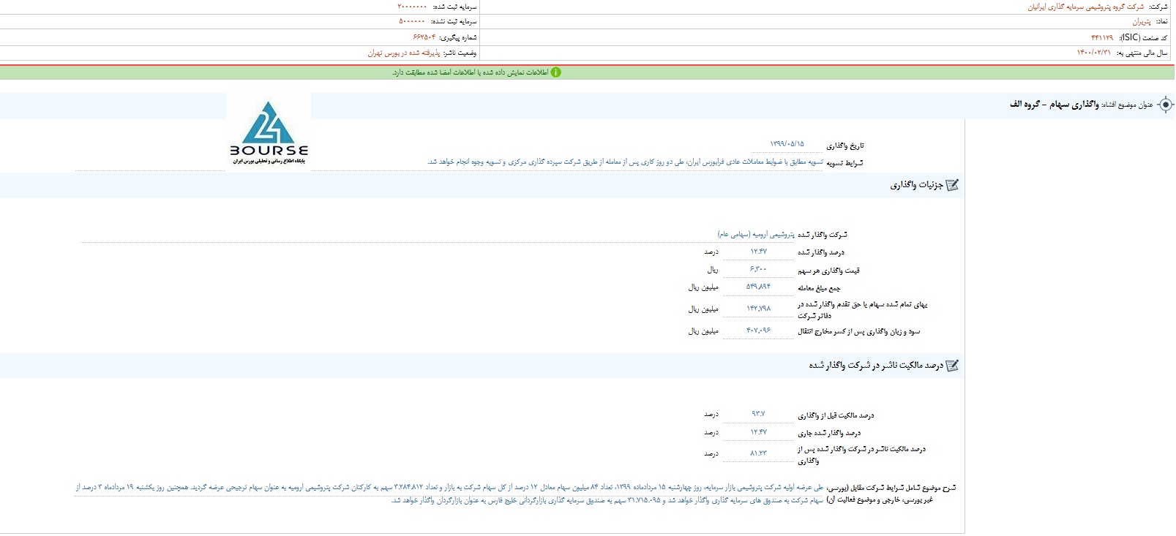Click the green signed-information match notice text
Viewport: 1176px width, 536px height.
[x=470, y=72]
